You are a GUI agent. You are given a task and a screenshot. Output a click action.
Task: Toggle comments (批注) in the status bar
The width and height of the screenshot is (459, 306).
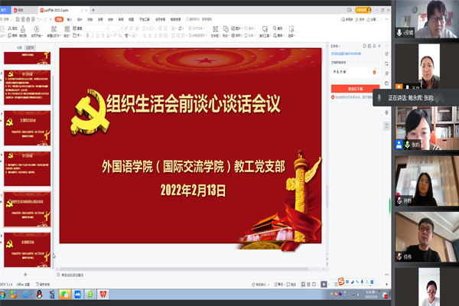click(291, 285)
